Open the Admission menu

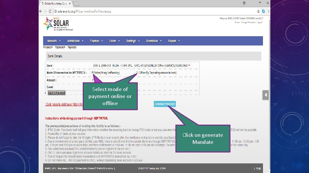coord(75,41)
